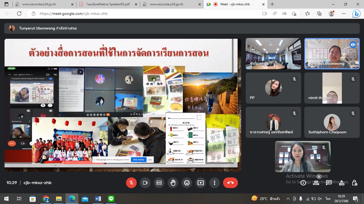Select the Suthiphorn Chaipoon participant tile
This screenshot has height=204, width=364.
[x=332, y=122]
